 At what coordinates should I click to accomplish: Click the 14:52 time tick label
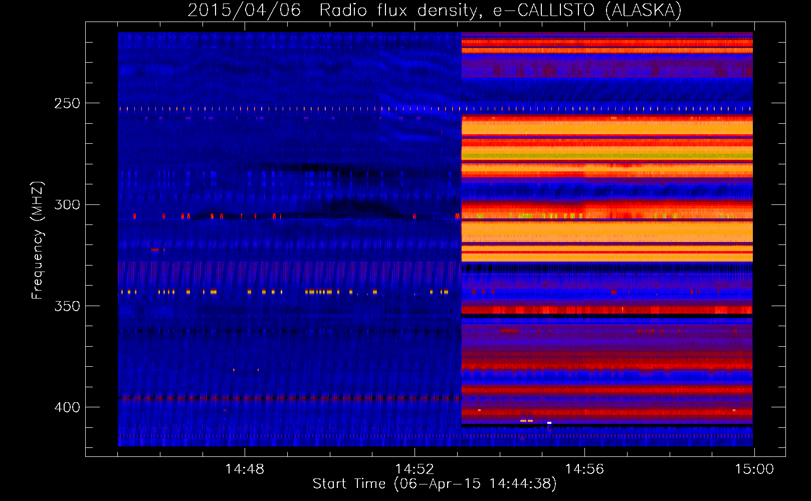415,469
